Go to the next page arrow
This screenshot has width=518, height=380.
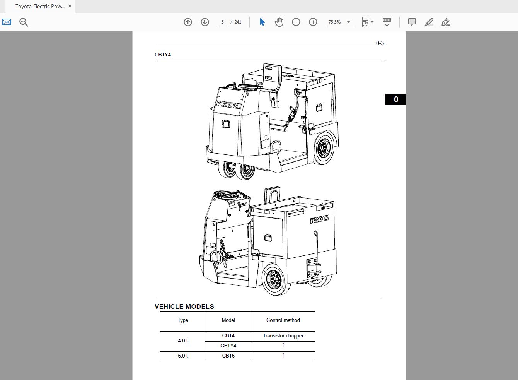coord(205,22)
